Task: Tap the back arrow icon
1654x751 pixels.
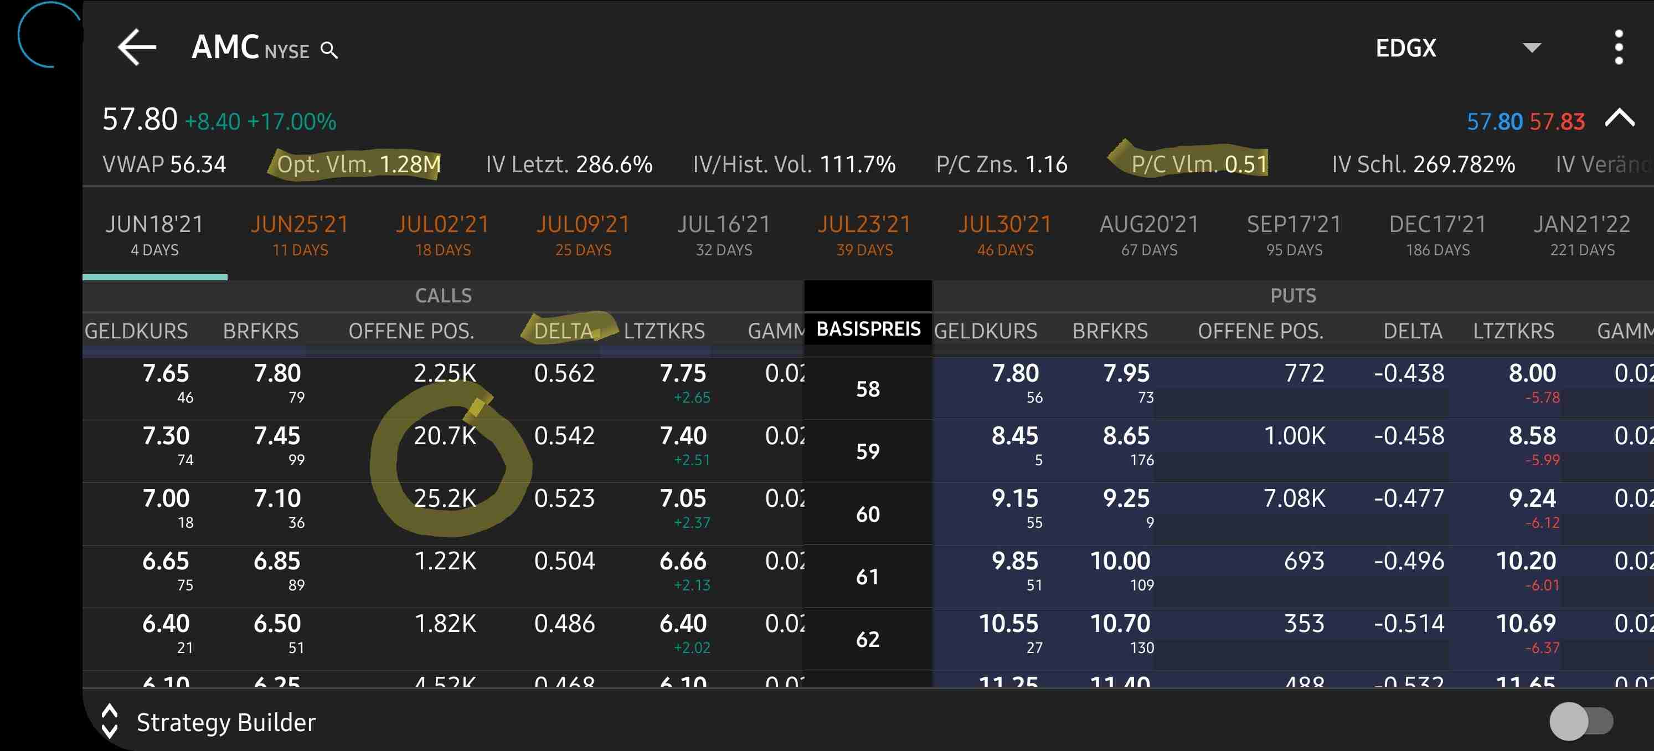Action: [x=137, y=48]
